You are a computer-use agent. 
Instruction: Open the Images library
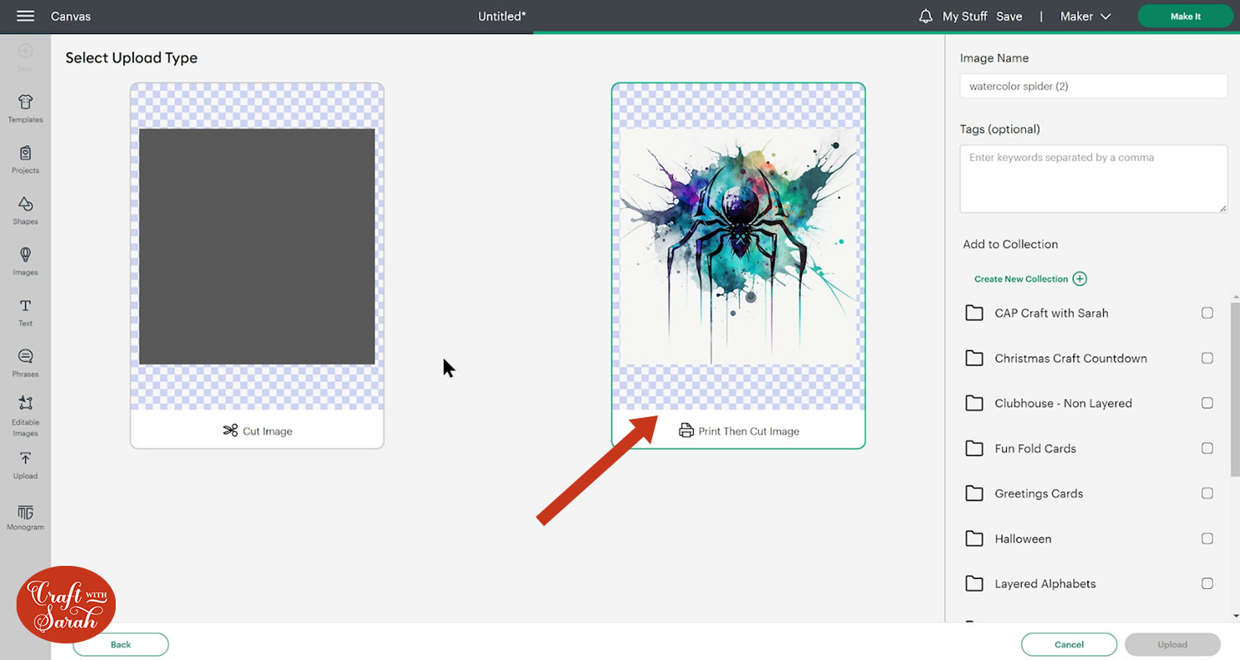click(x=26, y=261)
